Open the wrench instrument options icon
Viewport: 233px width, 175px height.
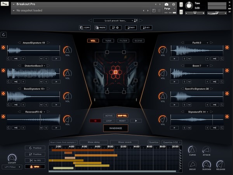point(5,4)
